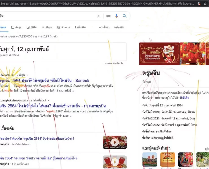209x169 pixels.
Task: Start voice search with the microphone icon
Action: (x=116, y=16)
